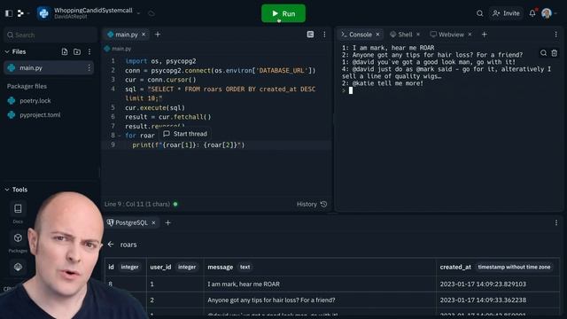Collapse the for loop at line 8
Viewport: 567px width, 319px height.
[120, 136]
